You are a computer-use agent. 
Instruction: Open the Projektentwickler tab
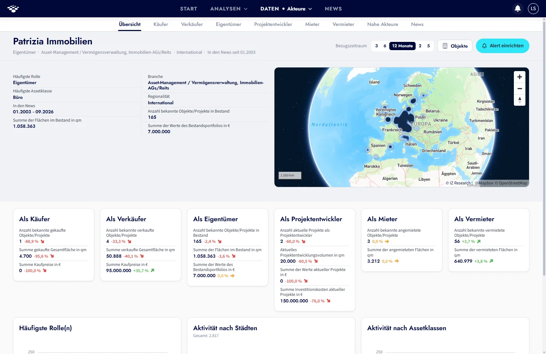tap(273, 24)
